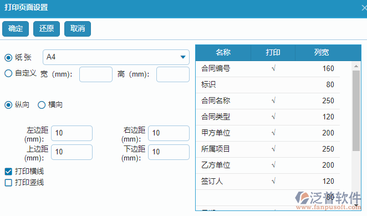Select the 乙方单位 row name
This screenshot has height=216, width=367.
point(216,165)
